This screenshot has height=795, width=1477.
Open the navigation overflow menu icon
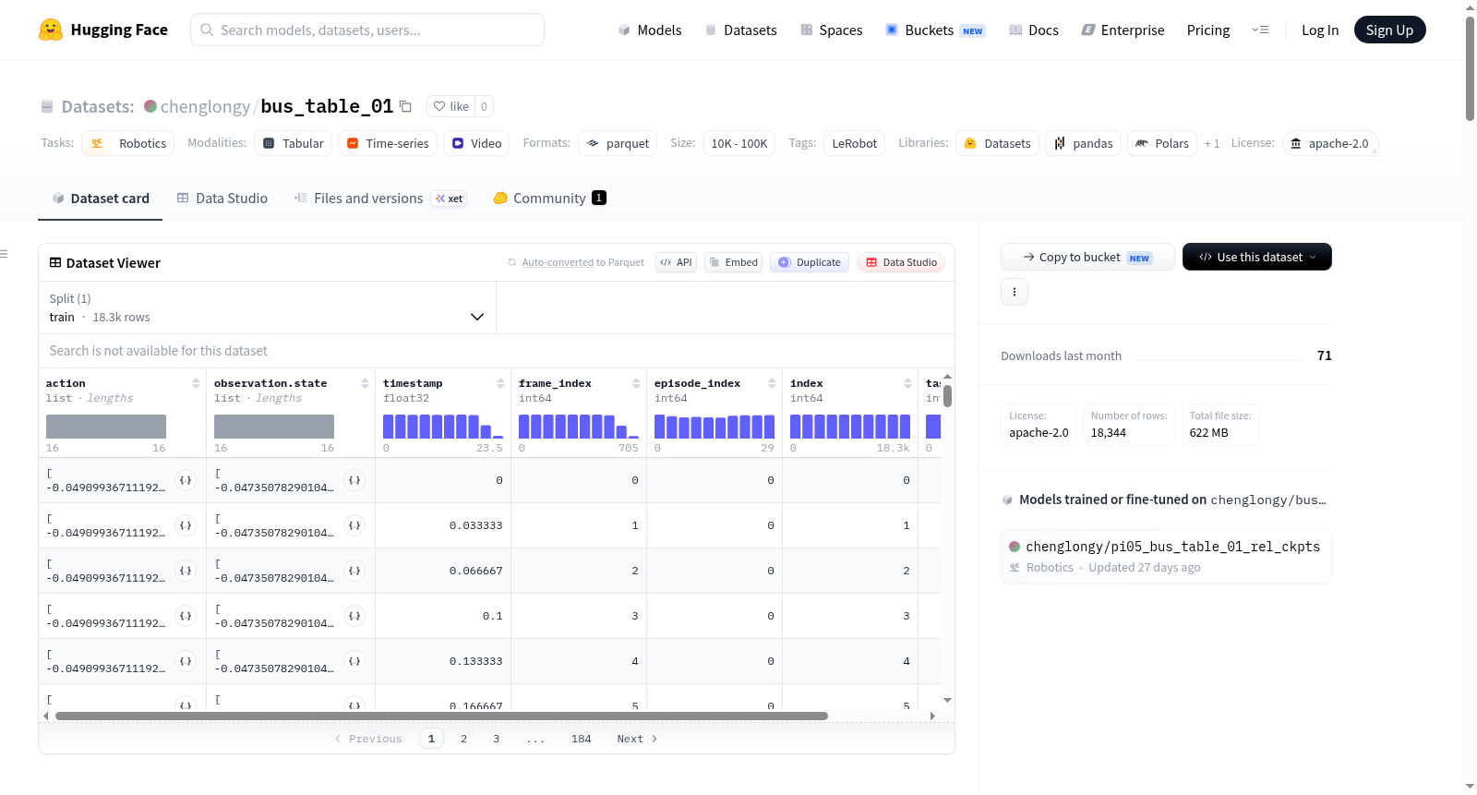[1260, 30]
